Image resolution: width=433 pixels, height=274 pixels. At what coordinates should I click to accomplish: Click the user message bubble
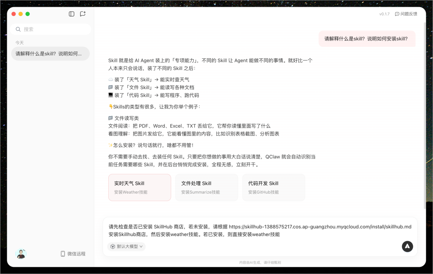point(367,39)
